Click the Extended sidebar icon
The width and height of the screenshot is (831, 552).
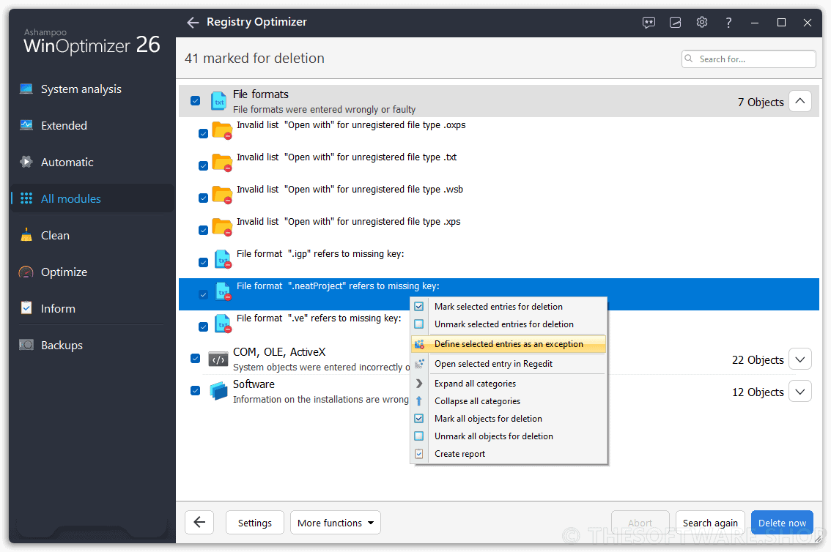point(26,125)
